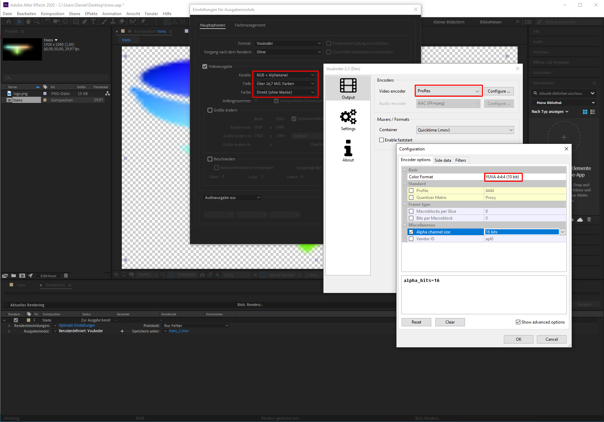Uncheck Show advanced options

coord(518,322)
